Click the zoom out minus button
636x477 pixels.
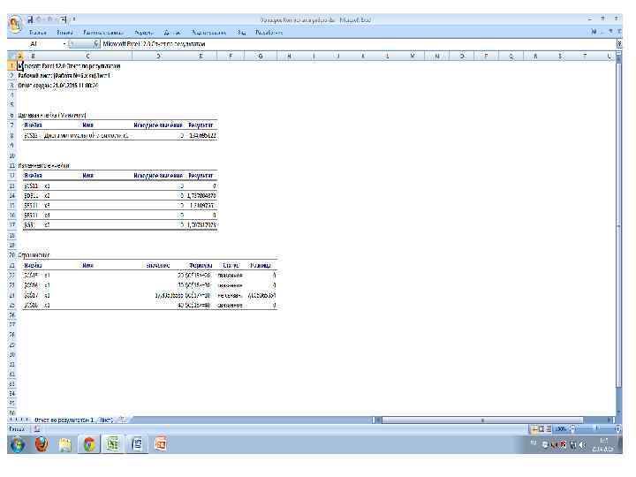(573, 428)
